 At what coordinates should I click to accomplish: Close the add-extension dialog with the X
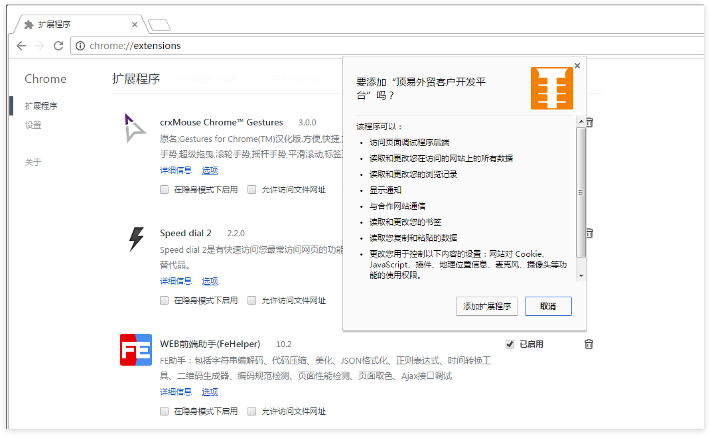click(x=577, y=66)
